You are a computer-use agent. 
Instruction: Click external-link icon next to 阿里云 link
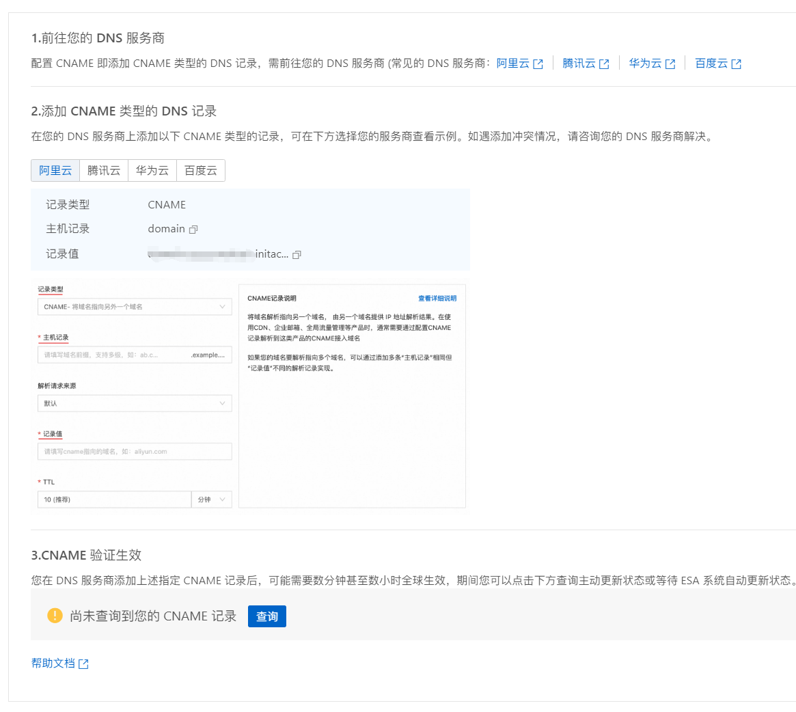click(538, 64)
